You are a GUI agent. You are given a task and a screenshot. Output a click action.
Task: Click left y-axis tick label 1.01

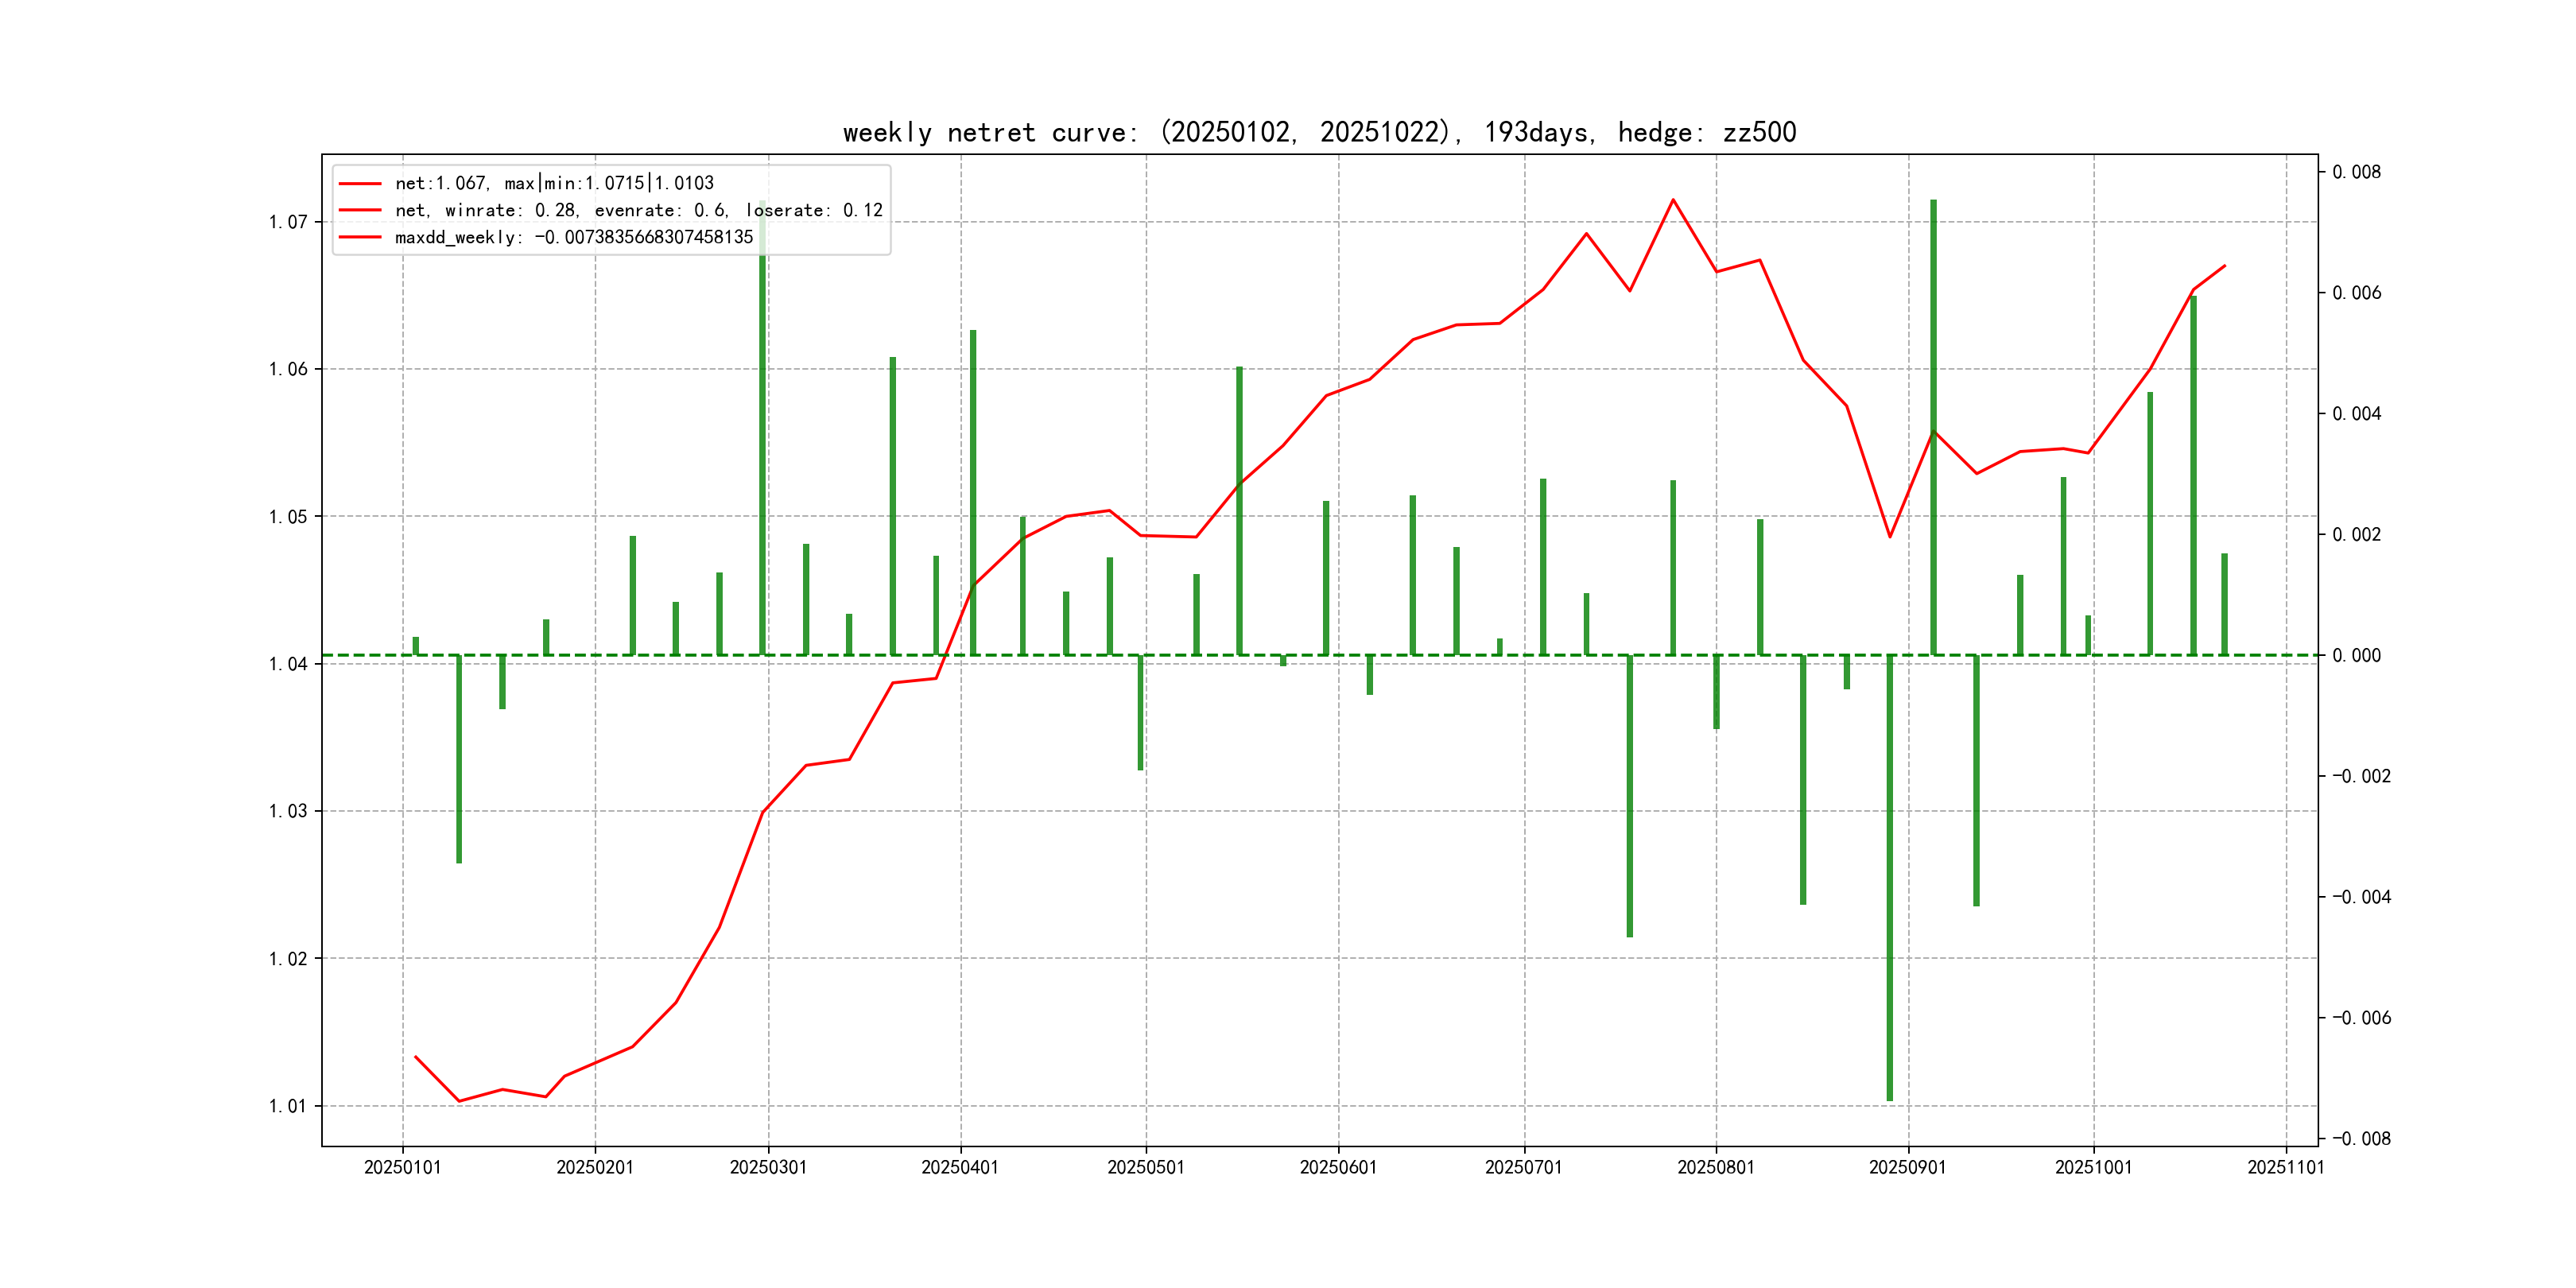(288, 1106)
